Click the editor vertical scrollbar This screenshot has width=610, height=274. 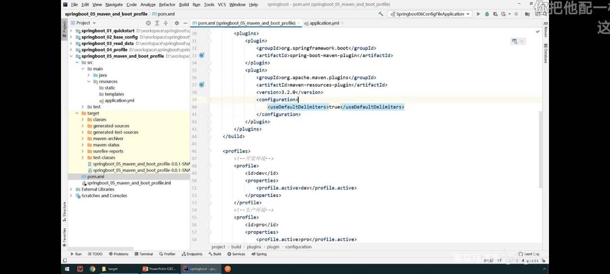[x=540, y=149]
